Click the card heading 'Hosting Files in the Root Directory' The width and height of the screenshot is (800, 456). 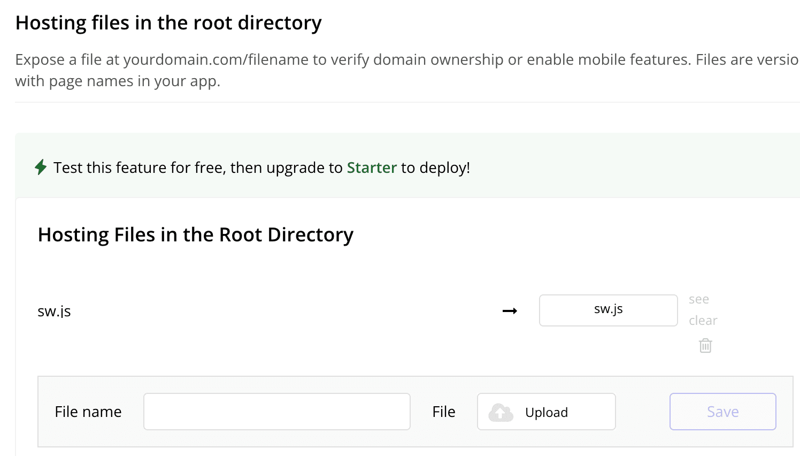pos(196,235)
